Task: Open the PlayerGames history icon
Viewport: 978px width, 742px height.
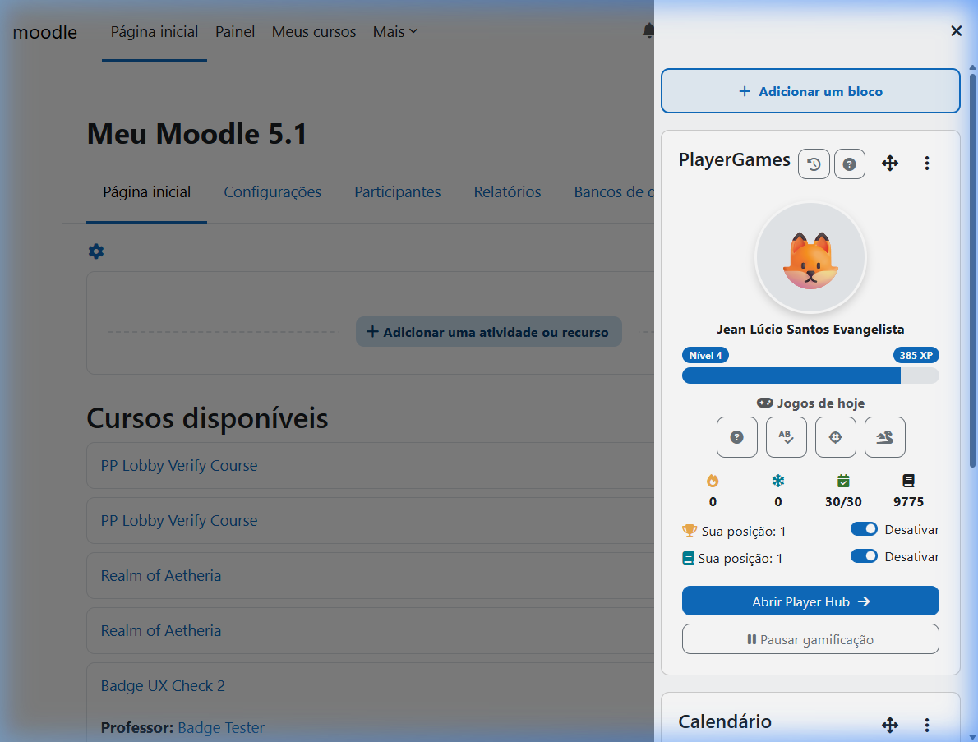Action: coord(814,164)
